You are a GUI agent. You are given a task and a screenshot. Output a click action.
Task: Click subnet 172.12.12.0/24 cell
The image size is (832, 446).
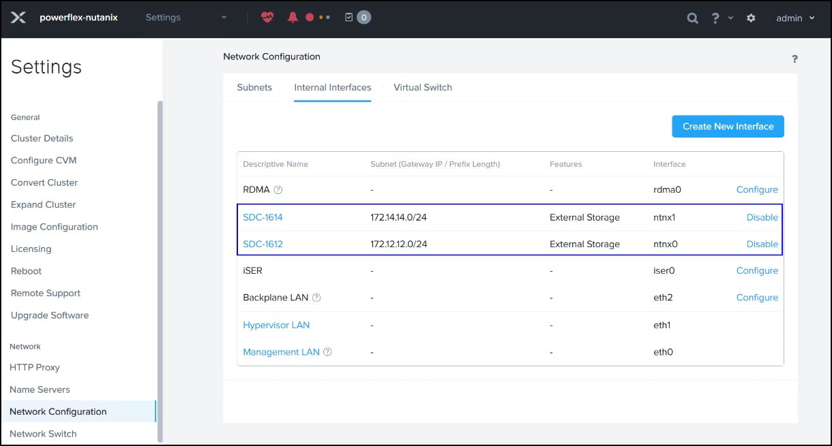point(399,244)
